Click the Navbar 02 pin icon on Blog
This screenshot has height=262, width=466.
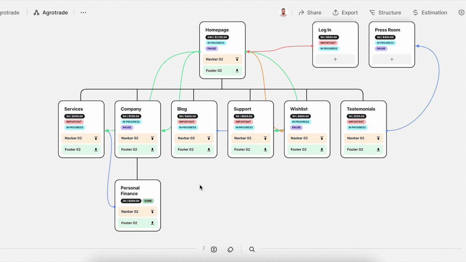pyautogui.click(x=209, y=138)
